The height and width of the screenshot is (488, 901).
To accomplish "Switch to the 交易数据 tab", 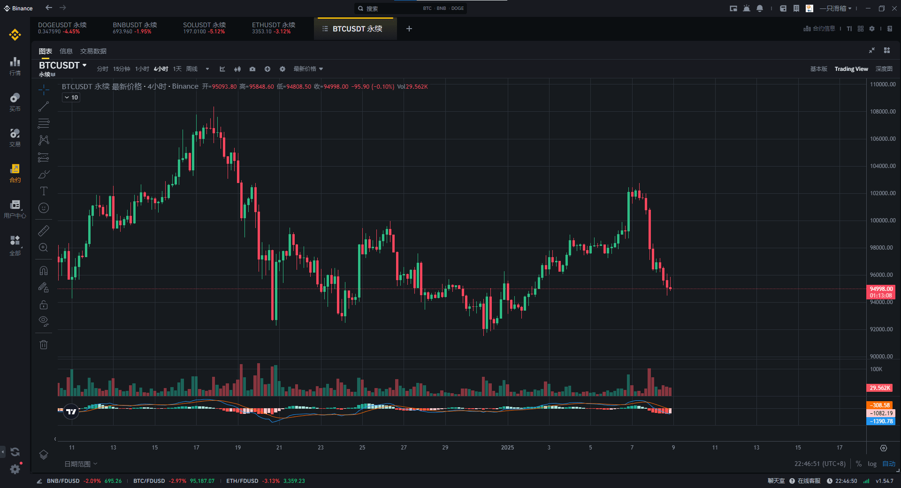I will point(93,51).
